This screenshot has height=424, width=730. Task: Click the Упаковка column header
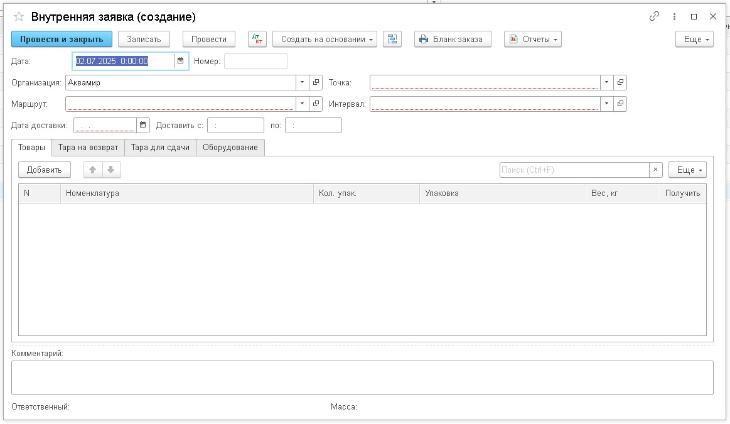pos(503,193)
